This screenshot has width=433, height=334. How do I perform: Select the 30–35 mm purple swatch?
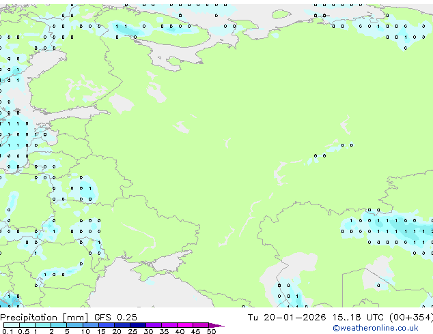(154, 325)
